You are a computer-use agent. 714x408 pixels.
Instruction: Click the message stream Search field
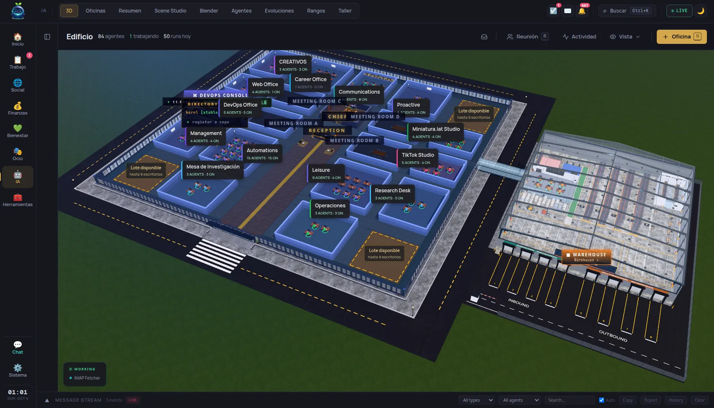[x=570, y=400]
